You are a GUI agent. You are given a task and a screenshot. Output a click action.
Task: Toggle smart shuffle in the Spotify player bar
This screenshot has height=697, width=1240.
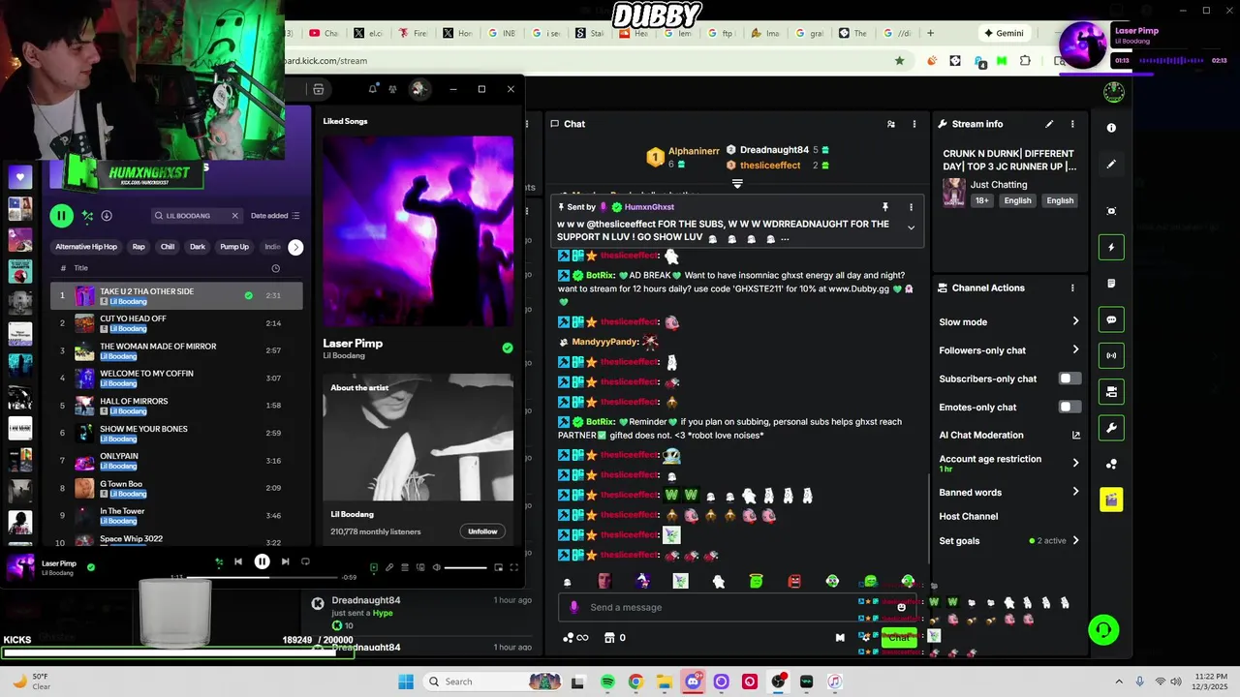tap(219, 561)
